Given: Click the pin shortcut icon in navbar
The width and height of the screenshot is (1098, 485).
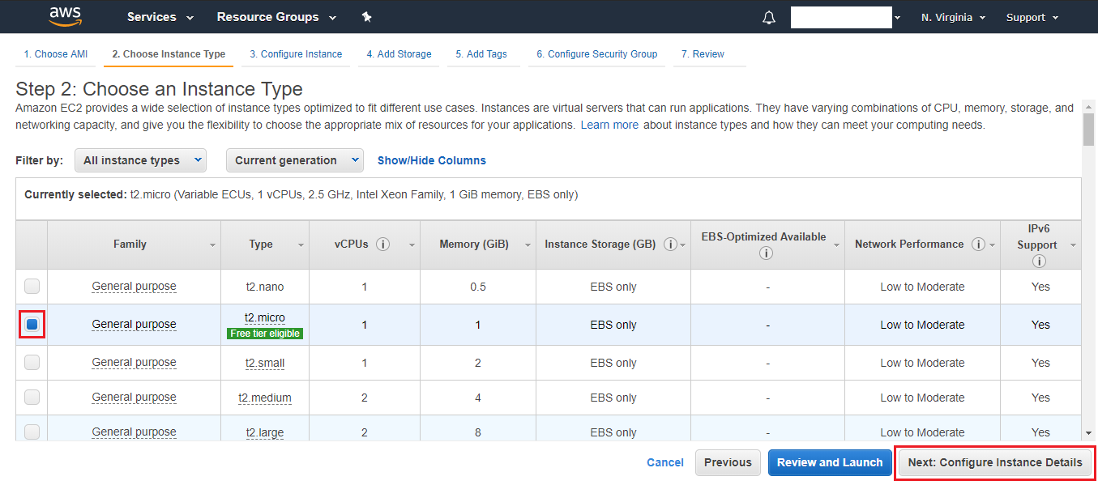Looking at the screenshot, I should (x=366, y=17).
